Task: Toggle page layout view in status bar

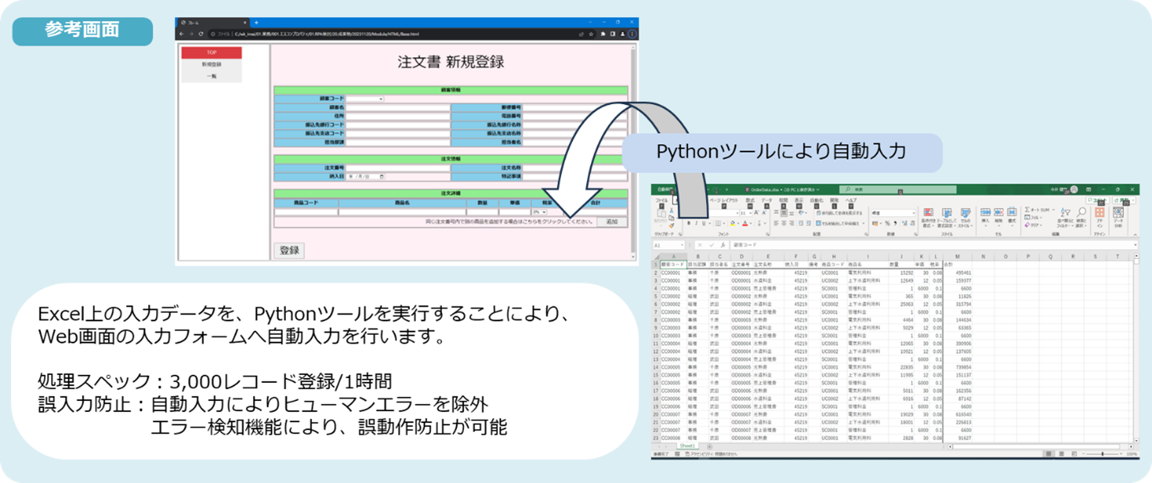Action: [1063, 455]
